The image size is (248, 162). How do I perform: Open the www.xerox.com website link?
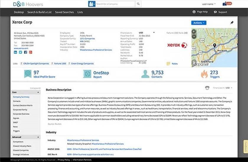coord(21,48)
